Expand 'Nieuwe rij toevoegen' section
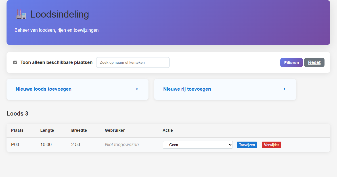The width and height of the screenshot is (337, 177). coord(225,89)
